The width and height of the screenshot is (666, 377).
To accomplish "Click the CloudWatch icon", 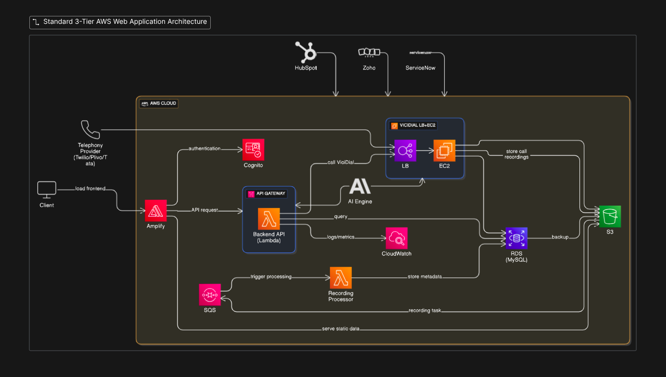I will point(396,238).
